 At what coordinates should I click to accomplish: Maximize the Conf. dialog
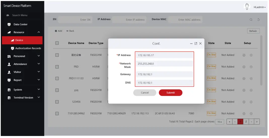[196, 44]
